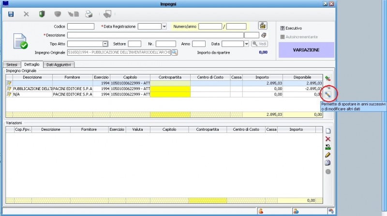Click the magnifier beside Impegno Originale

175,52
